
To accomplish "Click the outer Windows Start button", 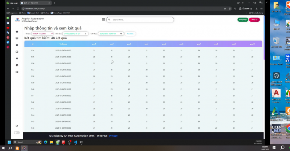I will click(3, 148).
